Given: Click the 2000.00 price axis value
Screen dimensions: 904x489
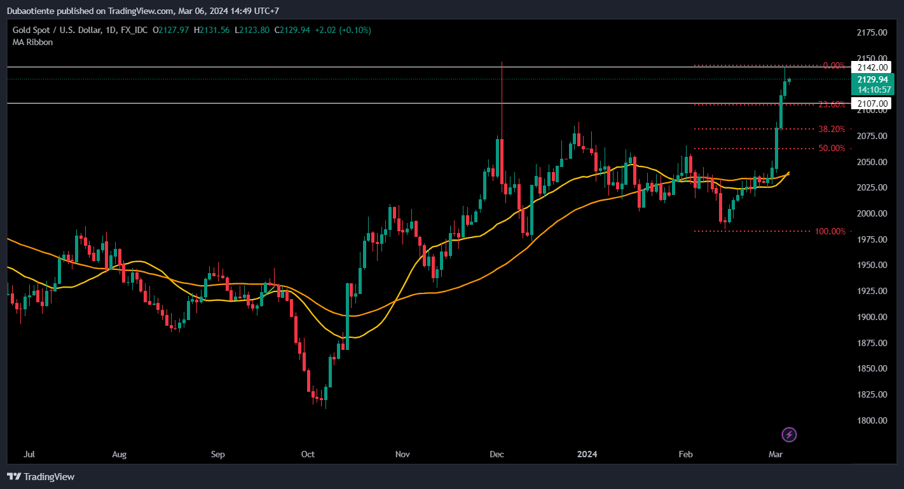Looking at the screenshot, I should 872,213.
